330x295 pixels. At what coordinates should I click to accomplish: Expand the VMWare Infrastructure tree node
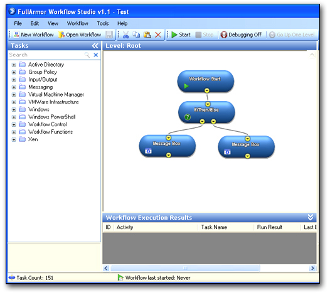14,102
